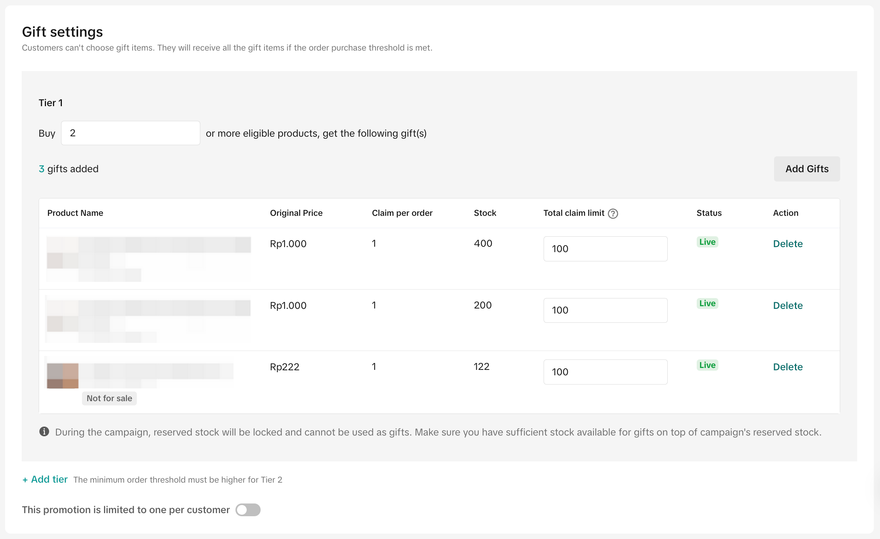The height and width of the screenshot is (539, 880).
Task: Delete the first gift with stock 400
Action: pos(788,244)
